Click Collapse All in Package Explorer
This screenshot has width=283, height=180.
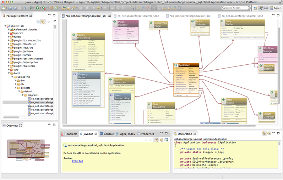pos(38,22)
